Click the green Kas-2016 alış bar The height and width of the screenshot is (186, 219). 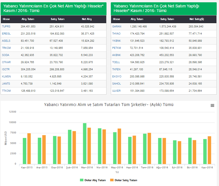pos(205,151)
